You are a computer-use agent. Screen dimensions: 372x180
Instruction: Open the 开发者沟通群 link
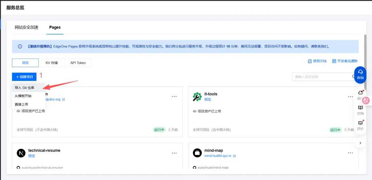click(347, 61)
